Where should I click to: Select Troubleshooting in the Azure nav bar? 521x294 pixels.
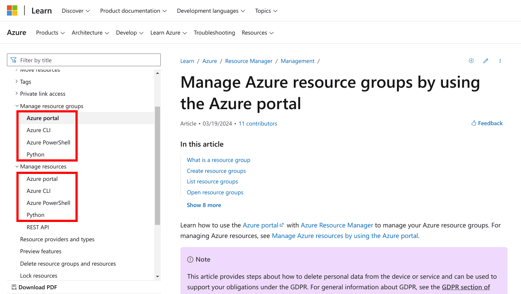[214, 33]
